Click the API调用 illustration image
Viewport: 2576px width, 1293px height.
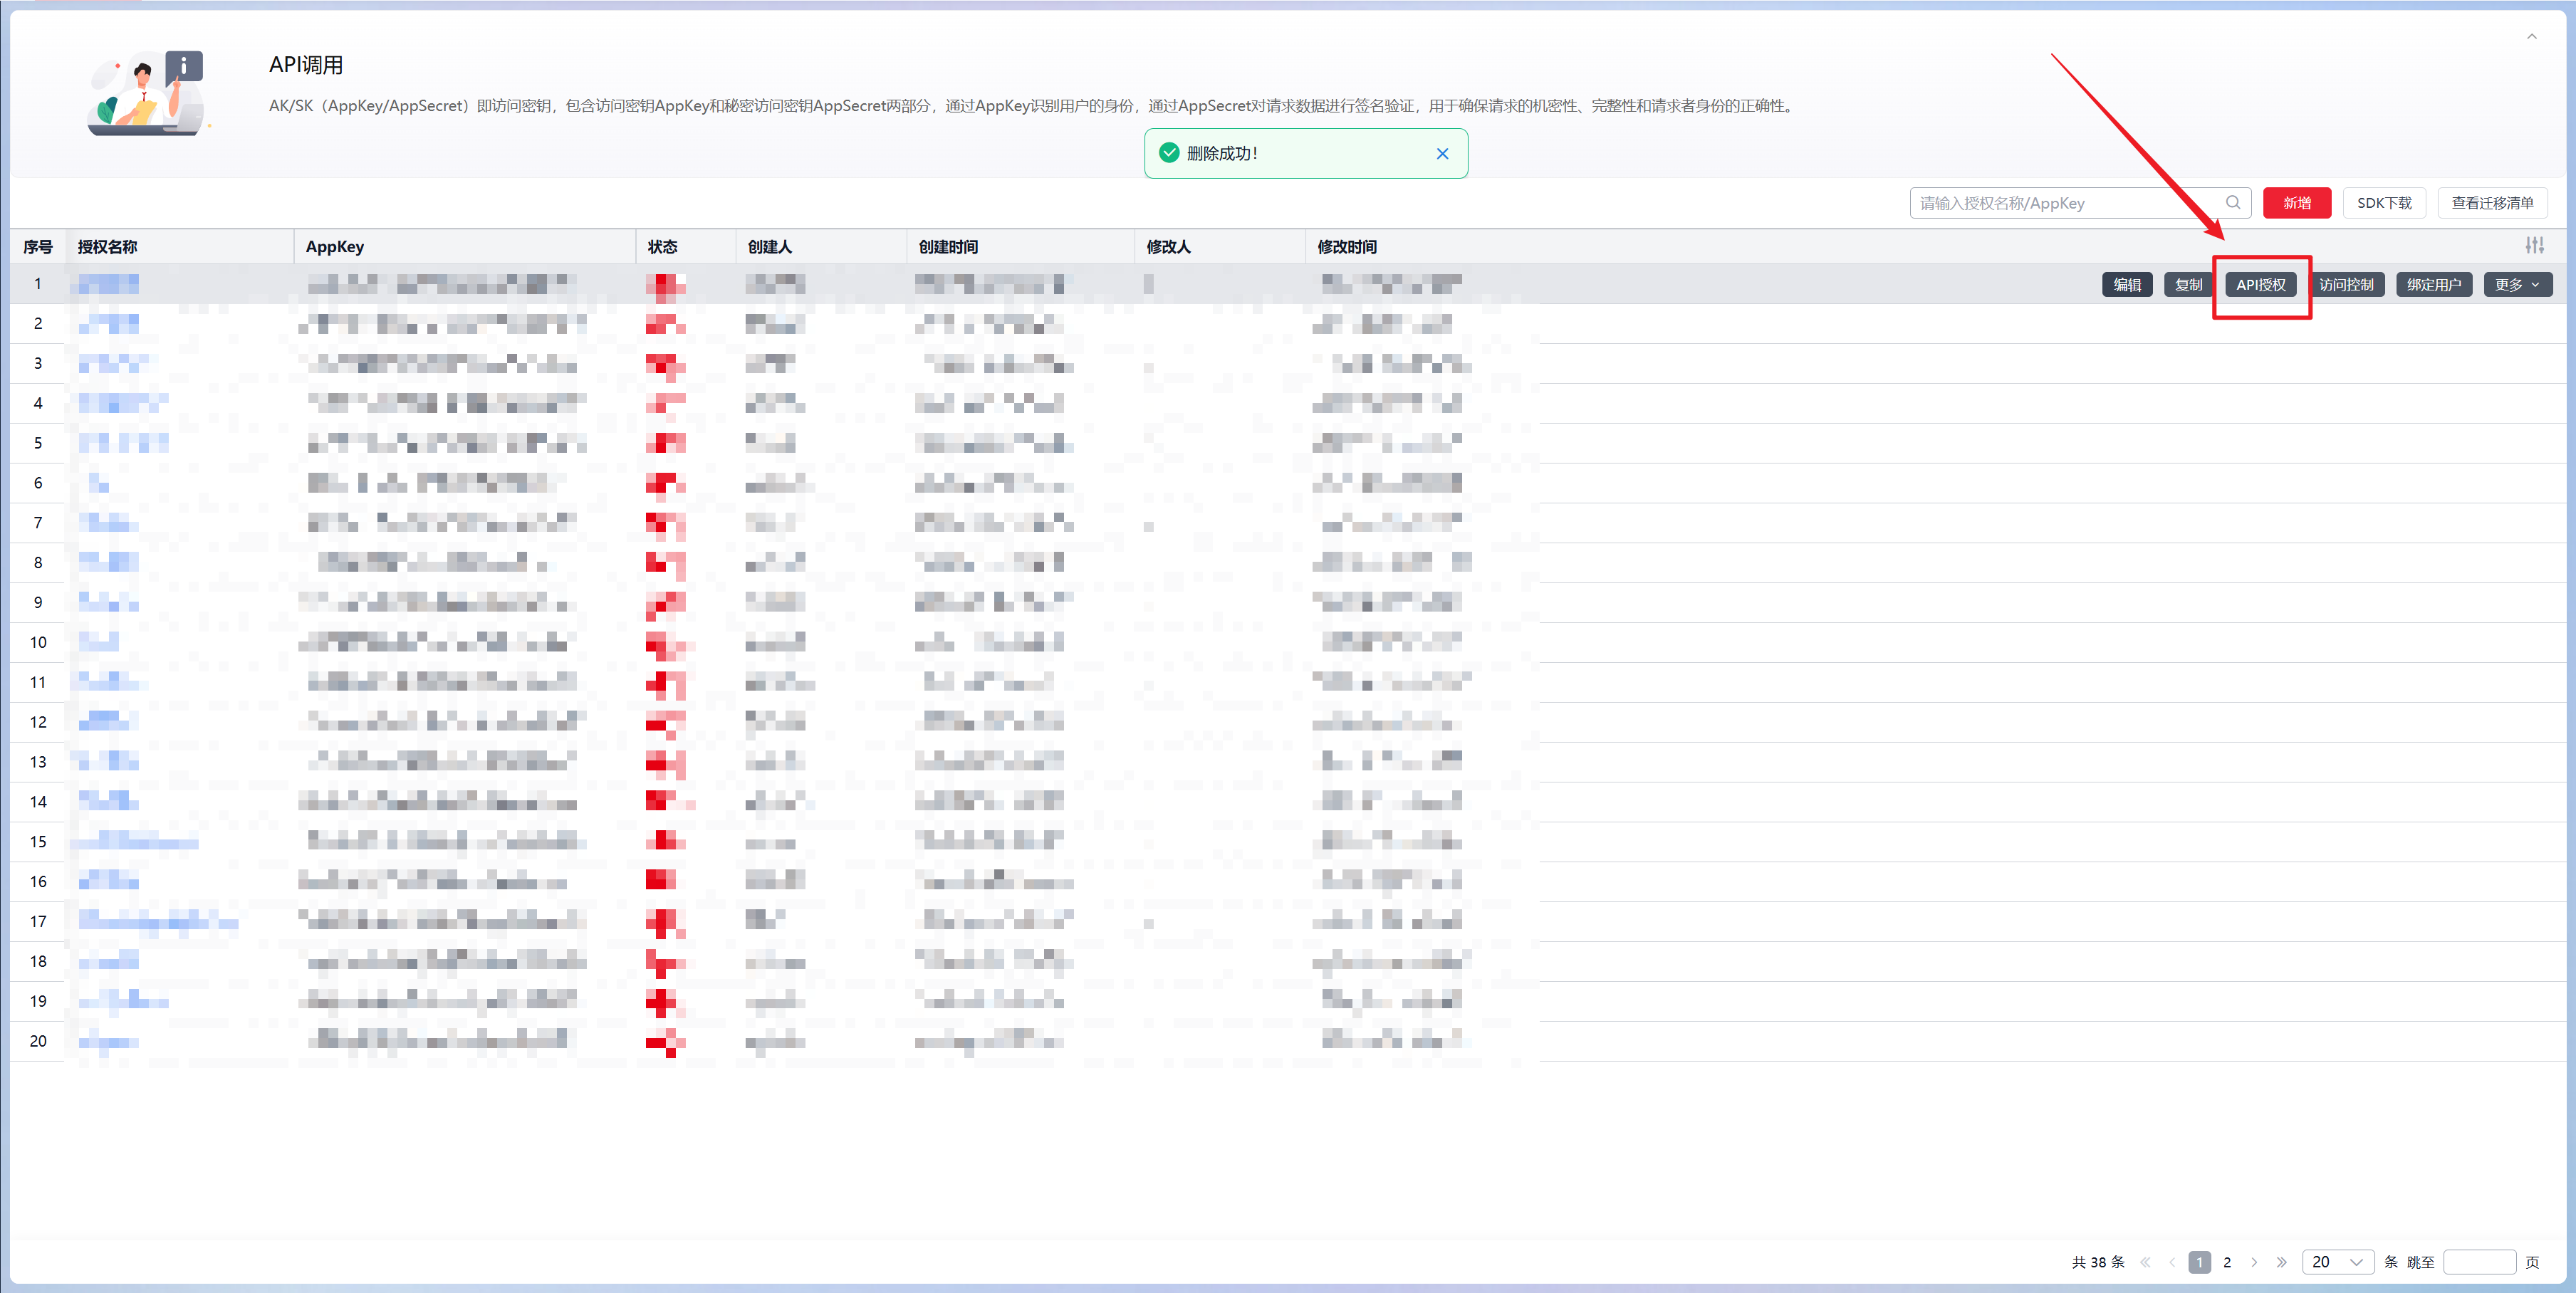148,93
